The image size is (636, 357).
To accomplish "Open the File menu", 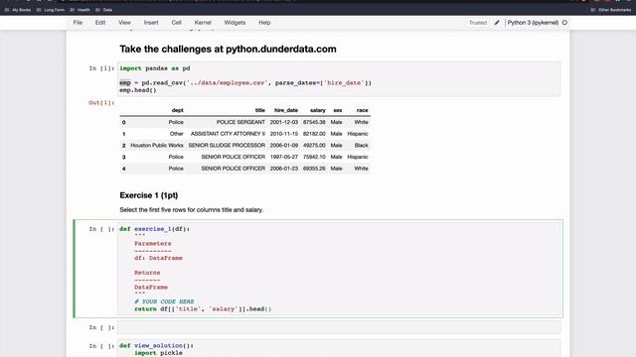I will coord(78,23).
